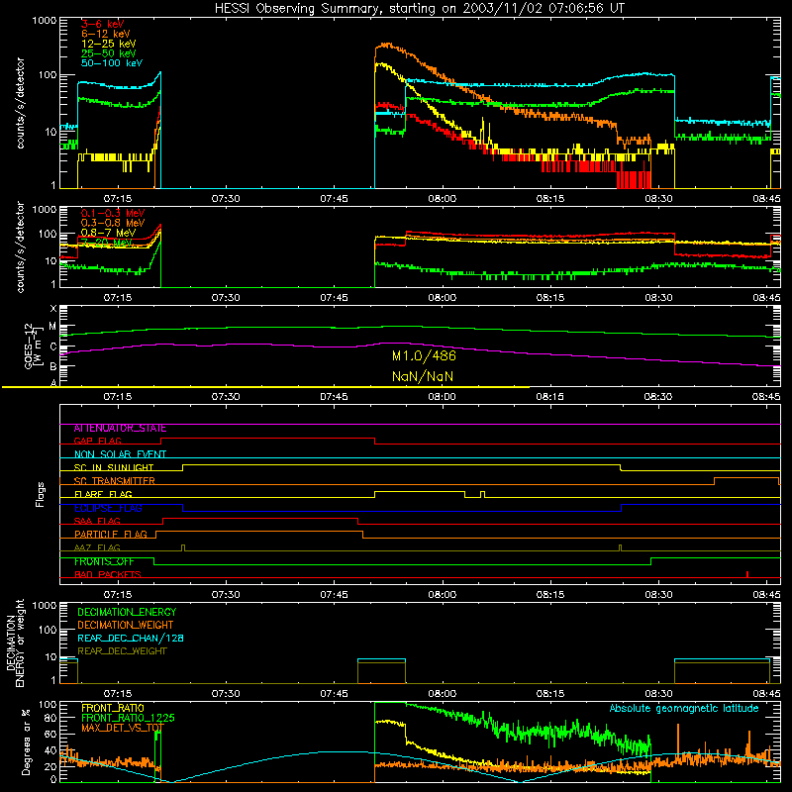This screenshot has width=792, height=792.
Task: Click the 0.3-0.8 MeV legend label
Action: [113, 223]
